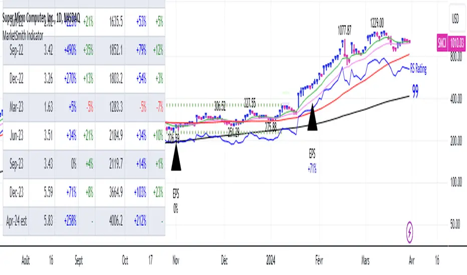Select the Sep-22 quarter row label
Viewport: 467px width, 275px height.
16,50
